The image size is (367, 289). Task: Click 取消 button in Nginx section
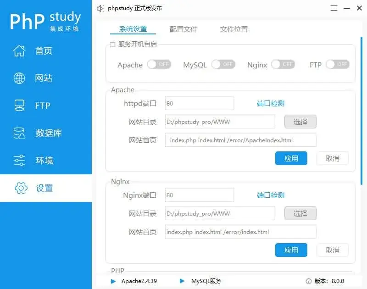[332, 250]
